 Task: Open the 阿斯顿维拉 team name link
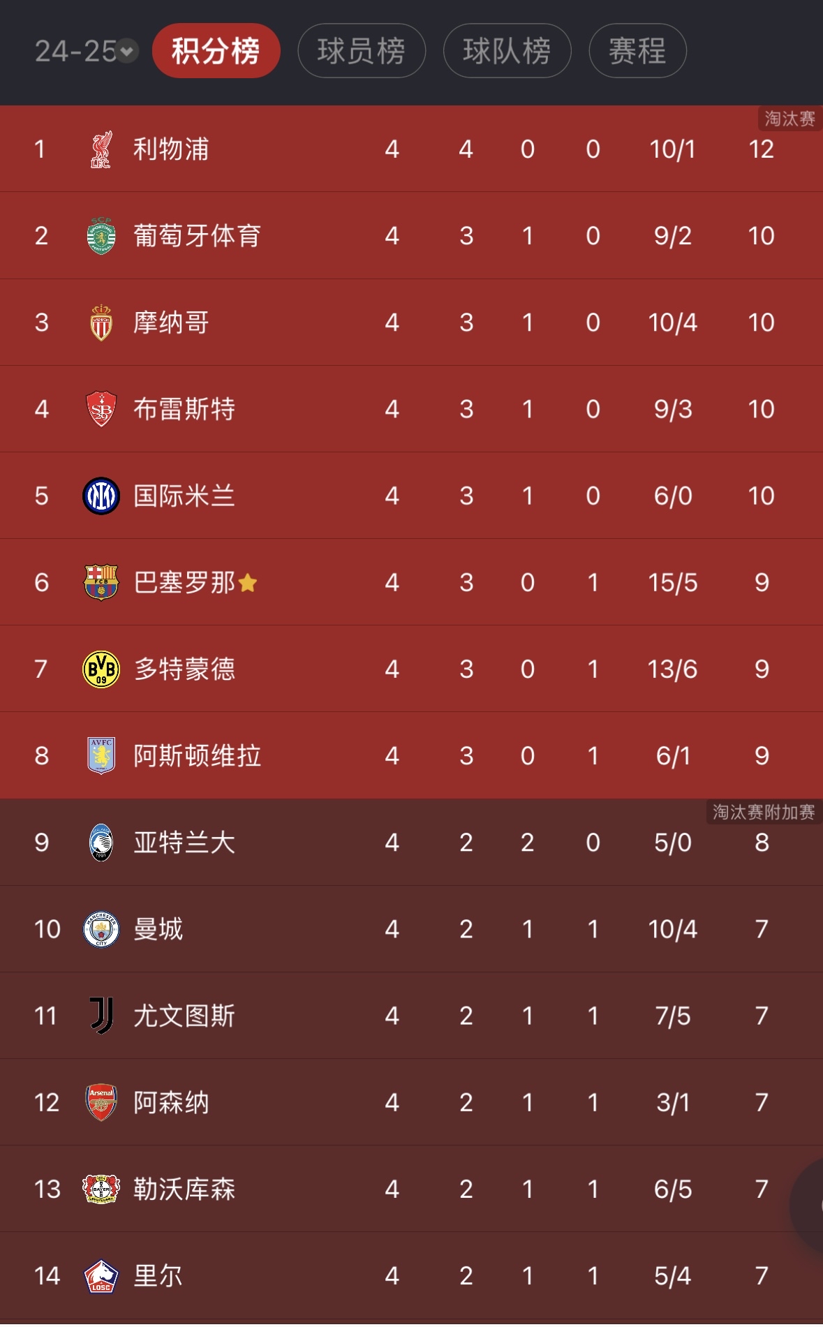(197, 756)
